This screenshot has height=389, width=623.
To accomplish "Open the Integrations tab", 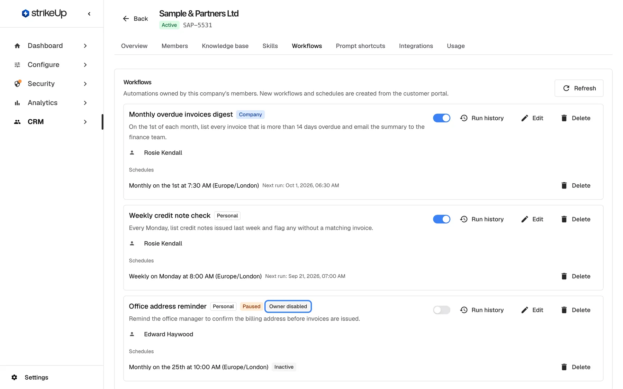I will (x=416, y=46).
